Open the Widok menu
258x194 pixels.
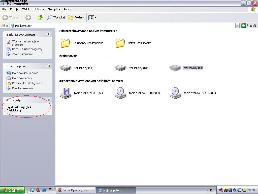(x=26, y=9)
